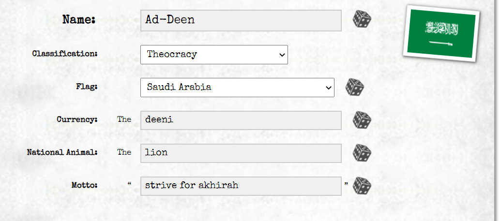The image size is (501, 221).
Task: Open the Classification dropdown showing Theocracy
Action: coord(214,55)
